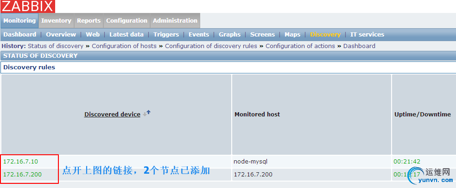This screenshot has height=188, width=456.
Task: Click the ZABBIX logo
Action: (27, 6)
